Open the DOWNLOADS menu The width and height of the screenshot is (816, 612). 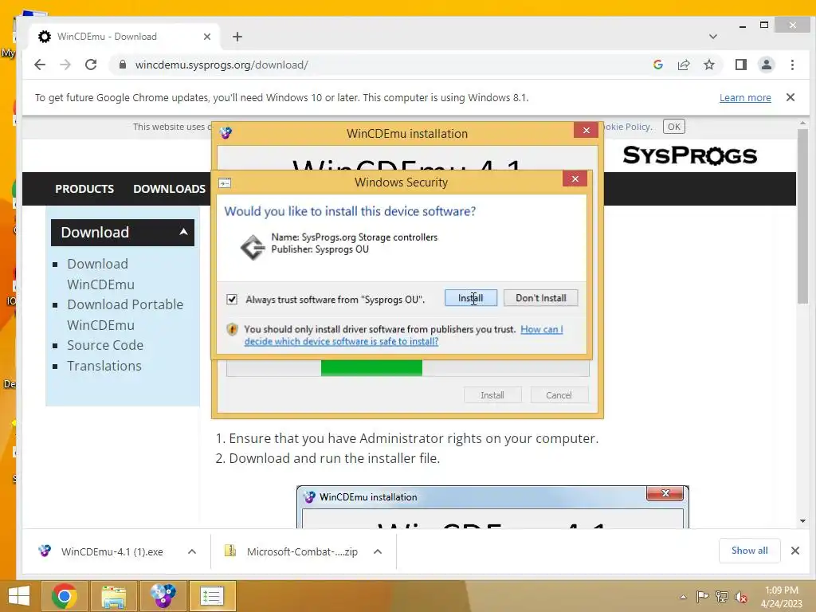pos(169,189)
